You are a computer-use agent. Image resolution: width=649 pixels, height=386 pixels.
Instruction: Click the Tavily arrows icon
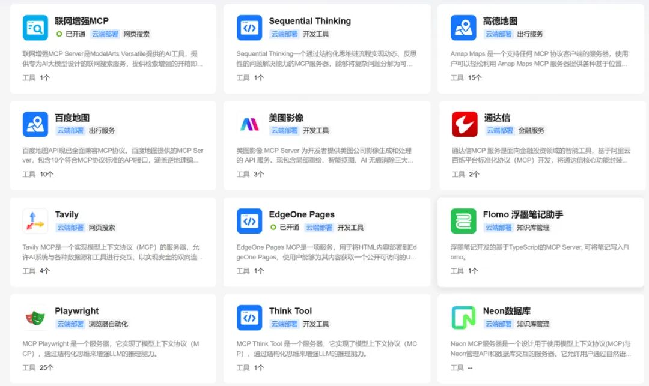pos(35,220)
